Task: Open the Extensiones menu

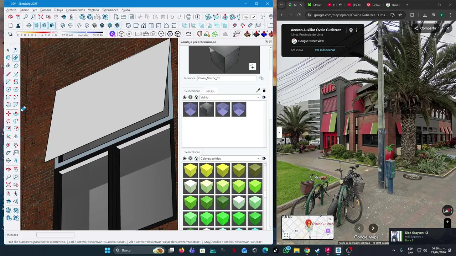Action: pos(110,10)
